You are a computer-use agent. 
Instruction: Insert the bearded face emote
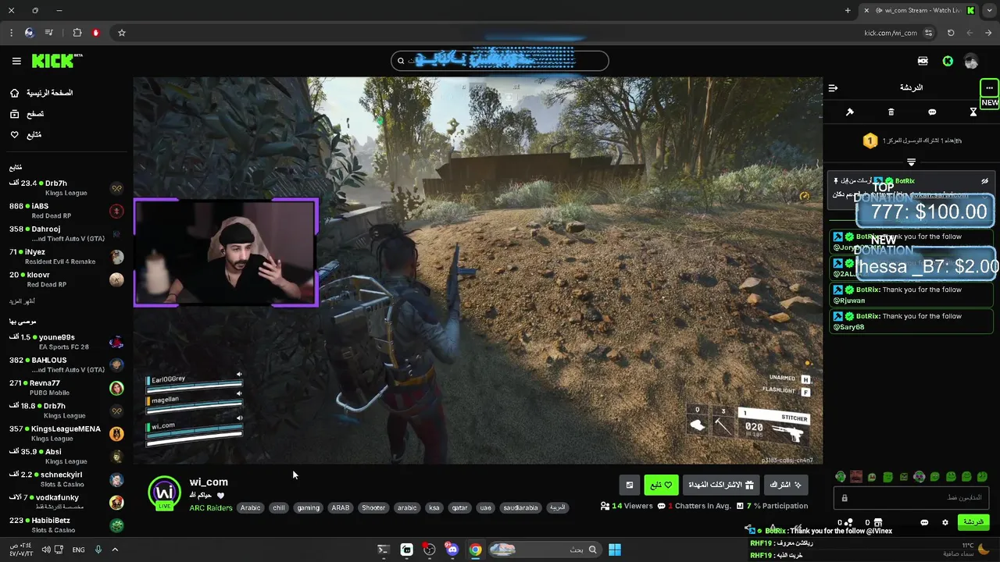pyautogui.click(x=856, y=477)
